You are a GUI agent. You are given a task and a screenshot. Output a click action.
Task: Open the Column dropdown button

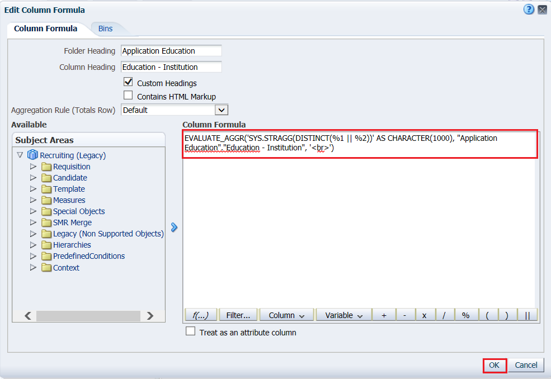[286, 315]
